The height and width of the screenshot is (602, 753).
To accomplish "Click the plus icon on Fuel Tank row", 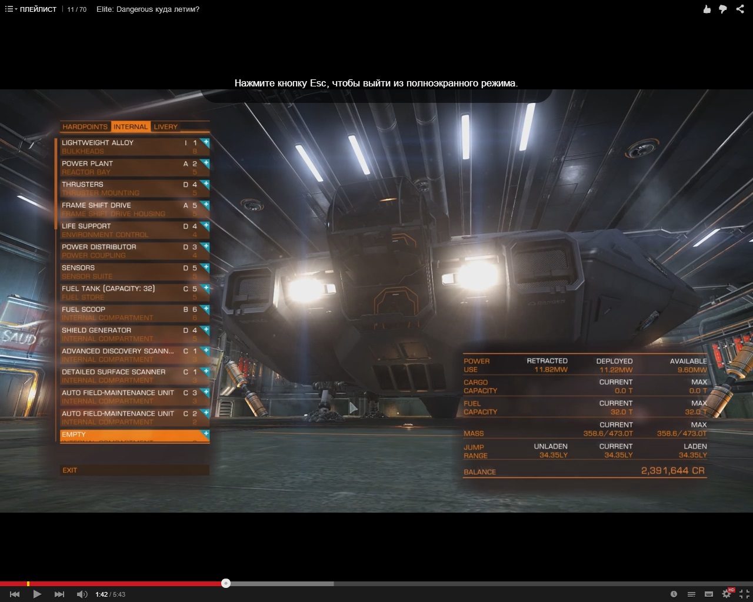I will click(206, 288).
